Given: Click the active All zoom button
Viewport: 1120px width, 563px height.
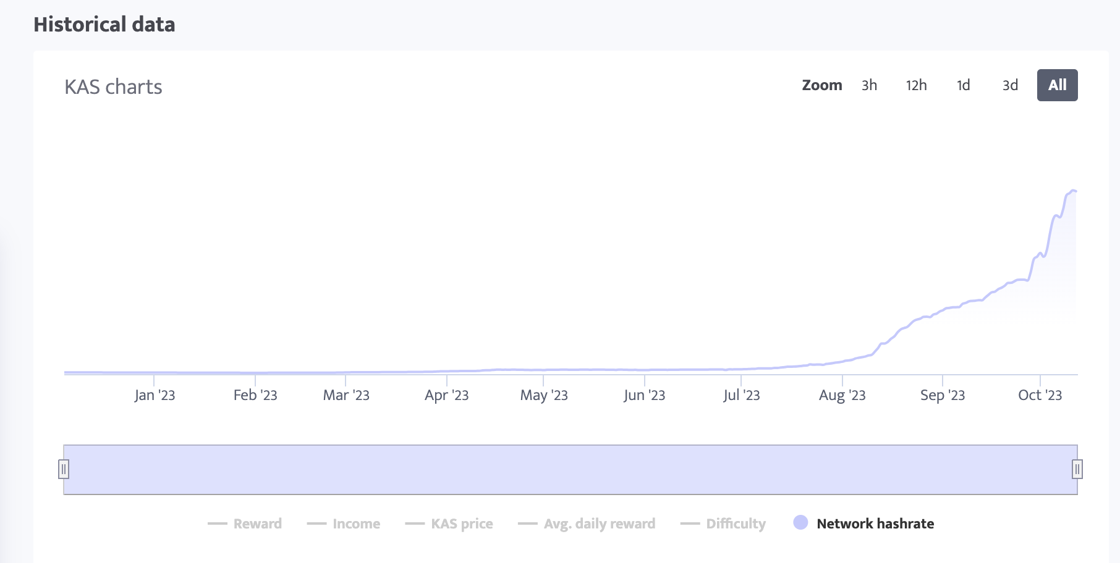Looking at the screenshot, I should point(1057,85).
